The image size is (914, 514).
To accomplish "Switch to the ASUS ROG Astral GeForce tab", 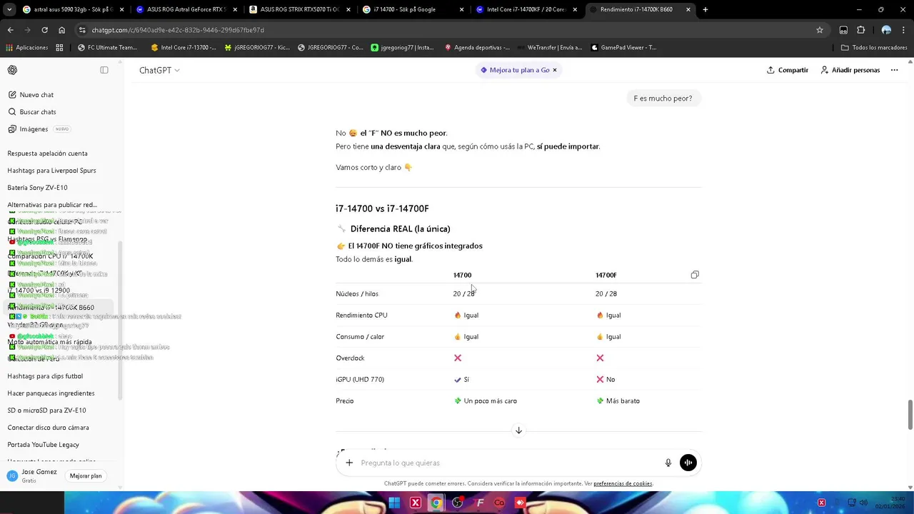I will coord(186,9).
